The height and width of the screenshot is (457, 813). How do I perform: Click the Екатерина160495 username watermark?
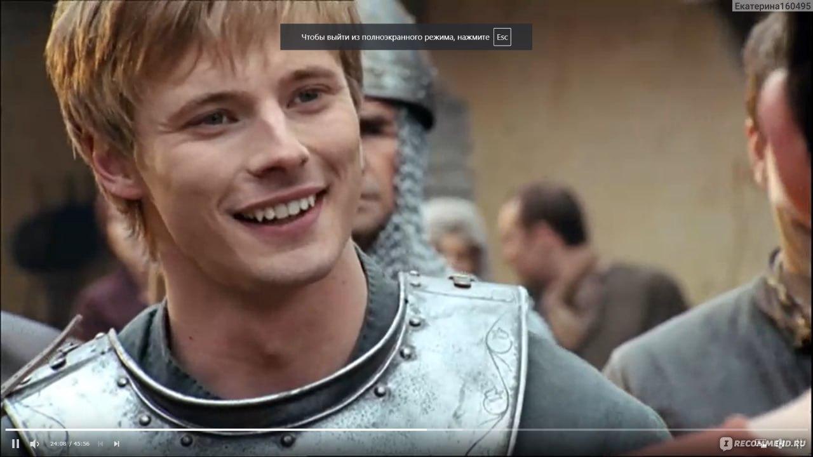(x=772, y=6)
